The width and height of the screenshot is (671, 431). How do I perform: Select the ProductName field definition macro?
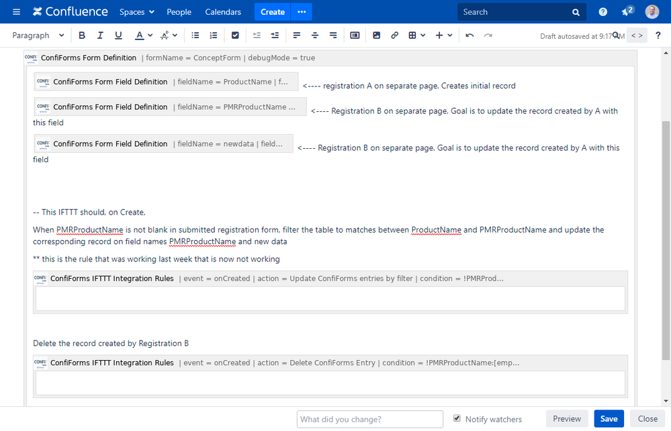(x=166, y=82)
